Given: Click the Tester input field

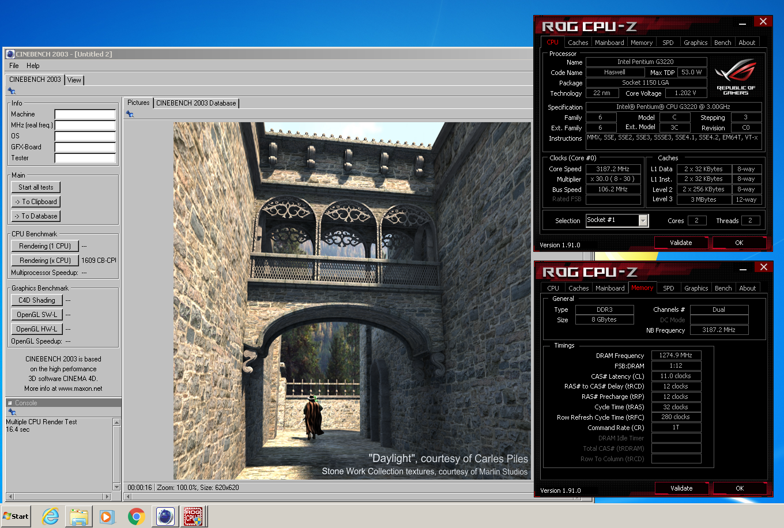Looking at the screenshot, I should [85, 158].
